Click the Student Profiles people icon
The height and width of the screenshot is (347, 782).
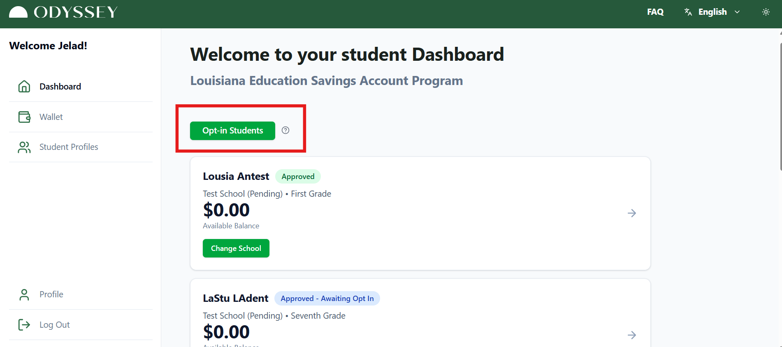pyautogui.click(x=24, y=147)
